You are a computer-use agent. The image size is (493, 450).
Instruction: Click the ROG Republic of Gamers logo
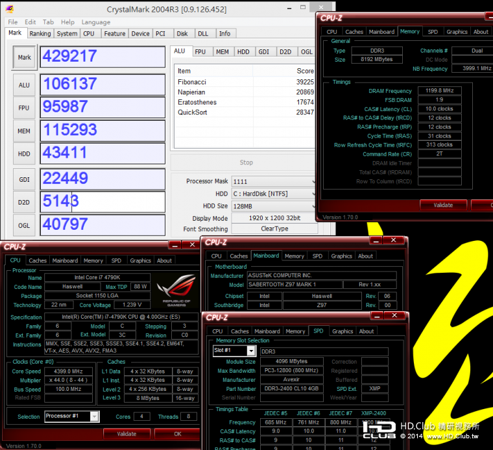point(176,289)
